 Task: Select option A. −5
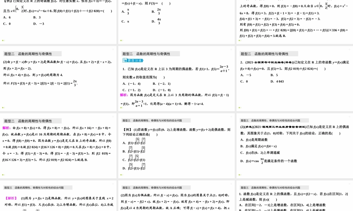(246, 75)
